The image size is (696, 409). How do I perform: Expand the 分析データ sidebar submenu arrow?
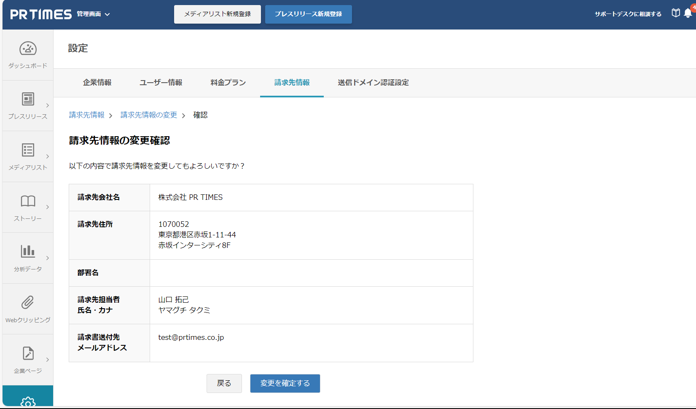coord(48,258)
